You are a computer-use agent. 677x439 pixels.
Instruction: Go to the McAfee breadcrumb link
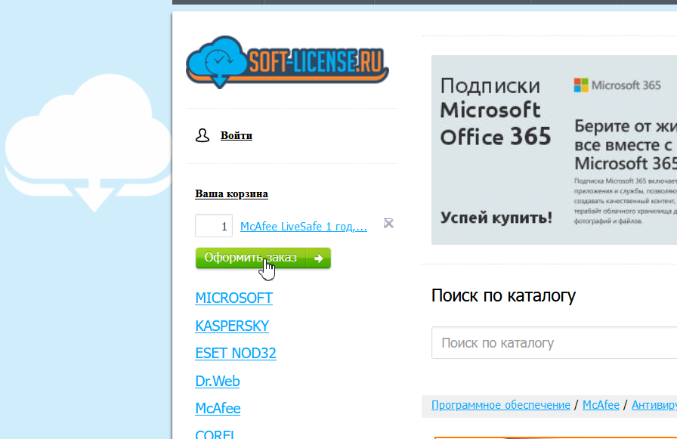click(601, 405)
